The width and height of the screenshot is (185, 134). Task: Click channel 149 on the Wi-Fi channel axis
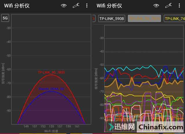click(26, 127)
